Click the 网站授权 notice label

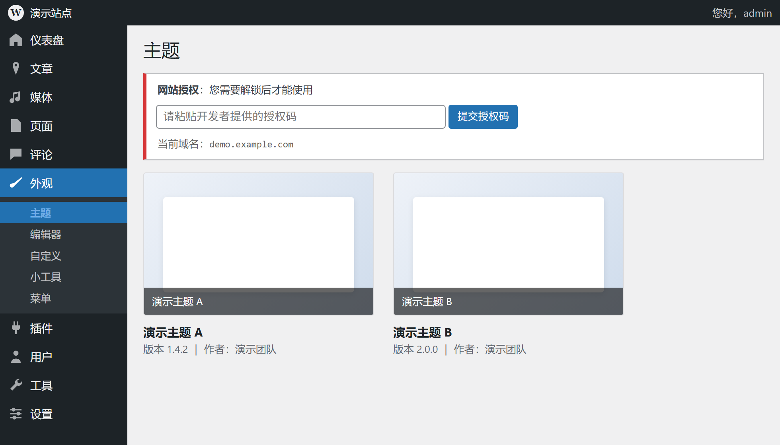coord(178,90)
